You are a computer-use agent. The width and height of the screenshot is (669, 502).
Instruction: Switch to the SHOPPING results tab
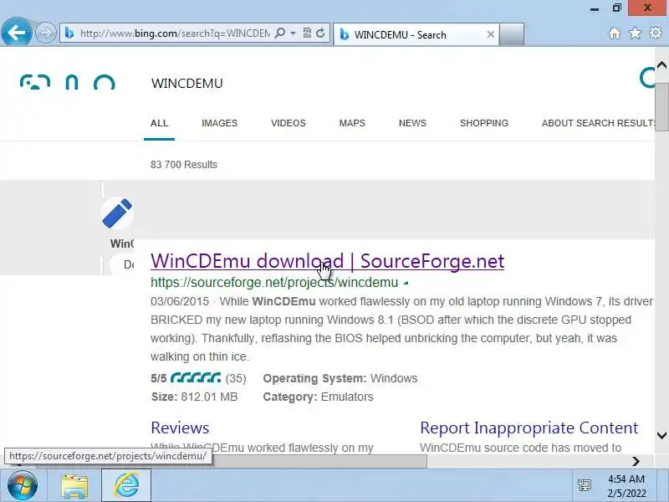[484, 123]
